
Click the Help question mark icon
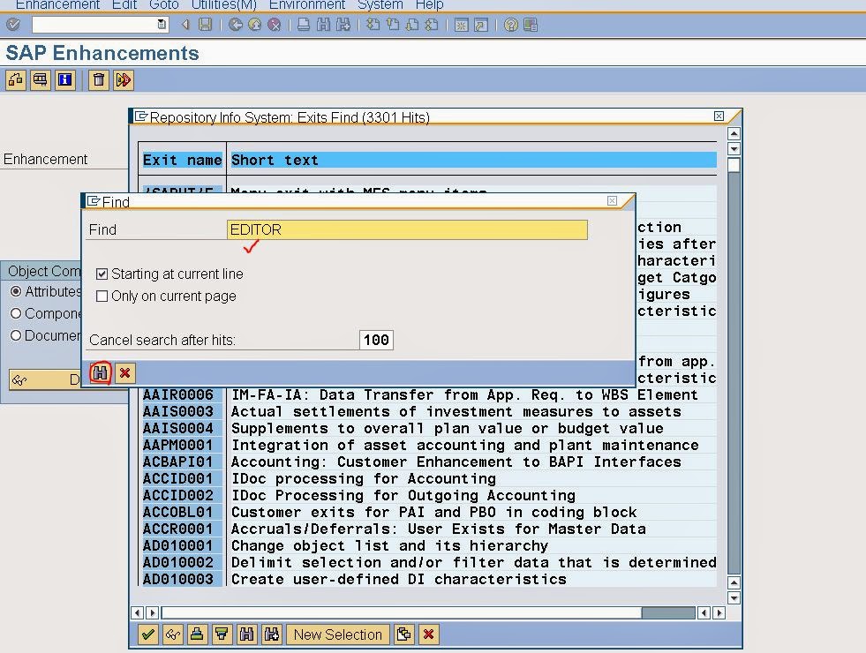(511, 25)
